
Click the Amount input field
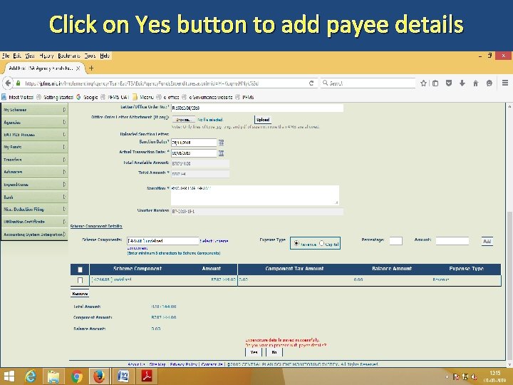tap(452, 241)
